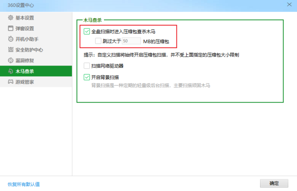Enable the 跳过大于 MB的压缩包 checkbox
The width and height of the screenshot is (297, 191).
click(98, 41)
